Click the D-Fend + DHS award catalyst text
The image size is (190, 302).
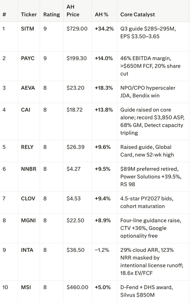(147, 288)
